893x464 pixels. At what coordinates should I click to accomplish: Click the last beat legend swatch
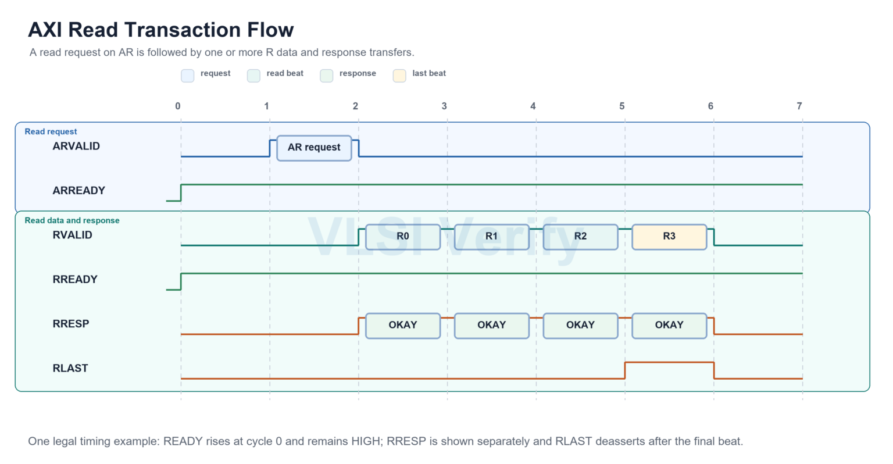[399, 76]
